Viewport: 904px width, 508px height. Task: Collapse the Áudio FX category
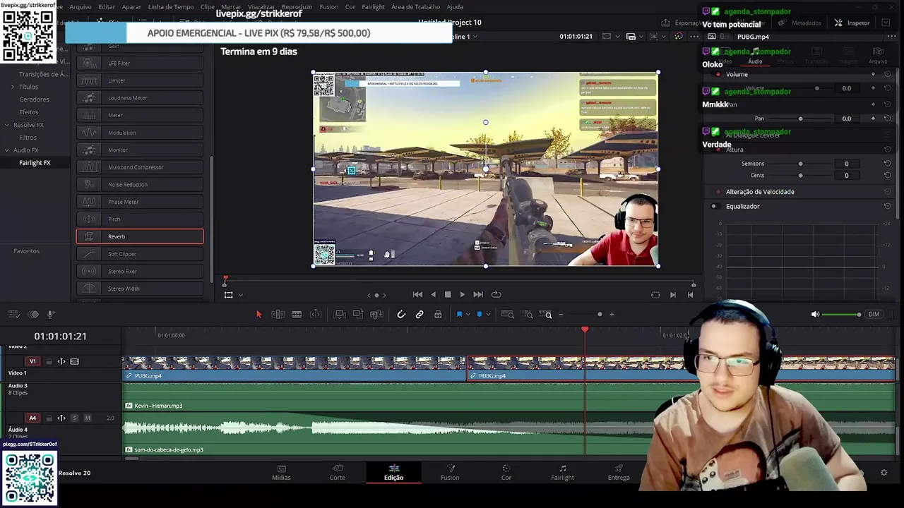tap(7, 150)
